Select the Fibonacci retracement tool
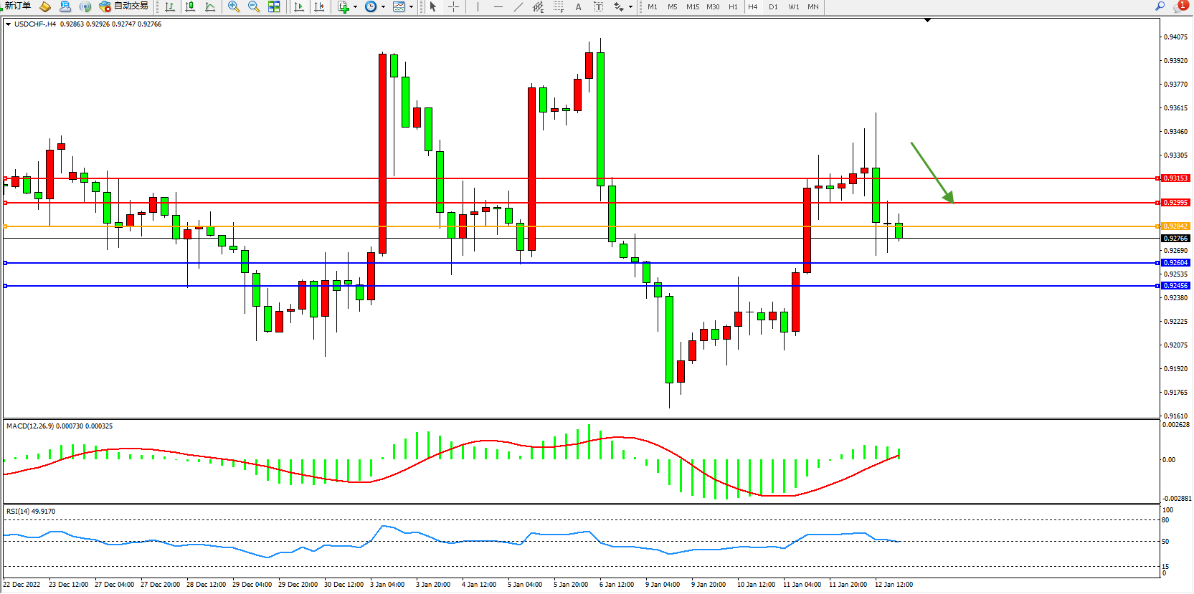Viewport: 1194px width, 594px height. 558,6
